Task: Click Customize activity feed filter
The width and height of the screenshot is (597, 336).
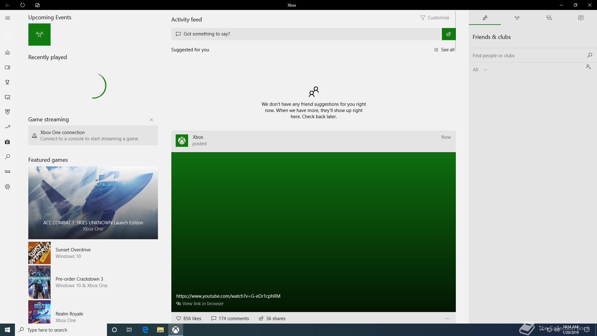Action: (x=435, y=18)
